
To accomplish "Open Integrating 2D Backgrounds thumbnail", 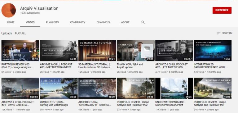I will 213,51.
